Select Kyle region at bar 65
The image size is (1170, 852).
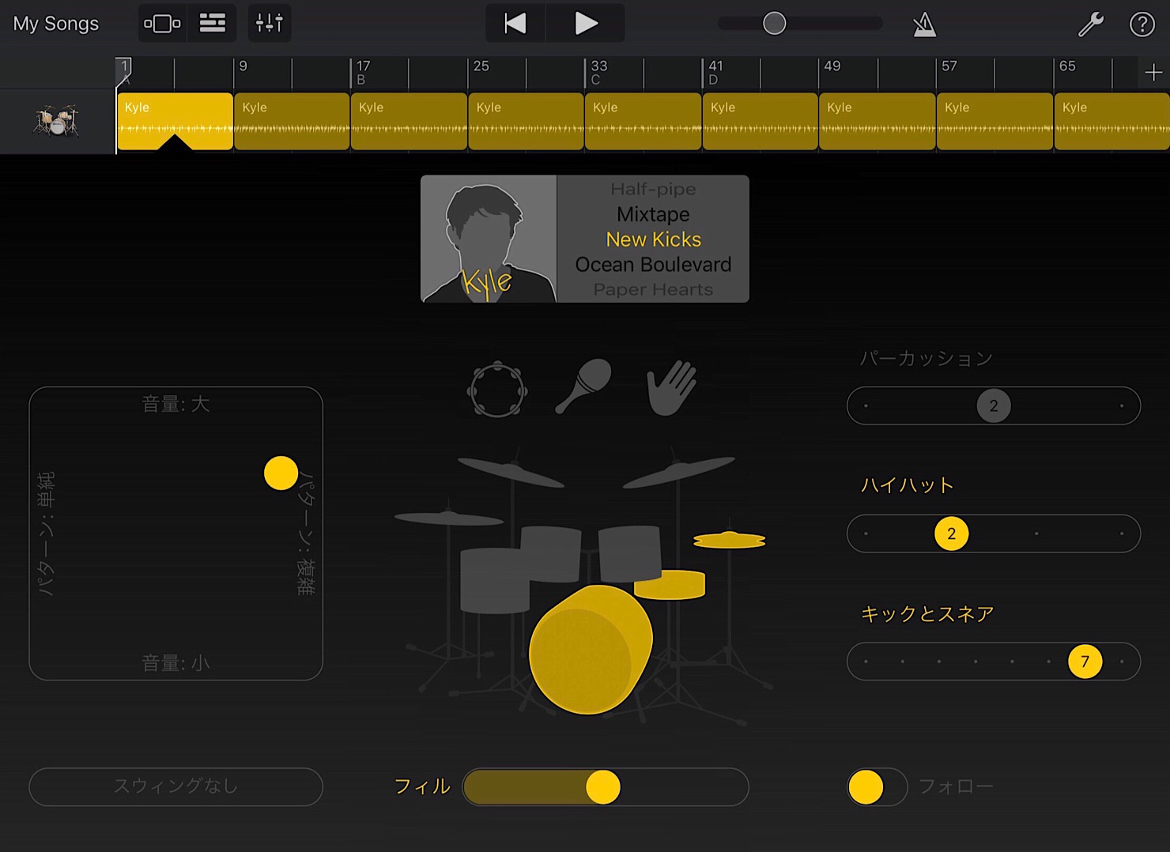point(1112,121)
